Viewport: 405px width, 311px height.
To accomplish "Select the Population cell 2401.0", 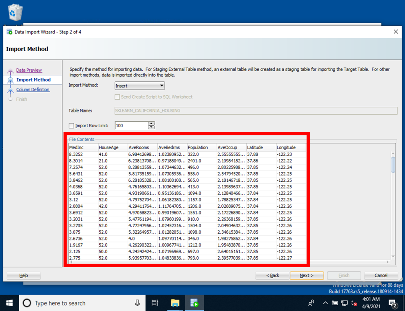I will (202, 161).
